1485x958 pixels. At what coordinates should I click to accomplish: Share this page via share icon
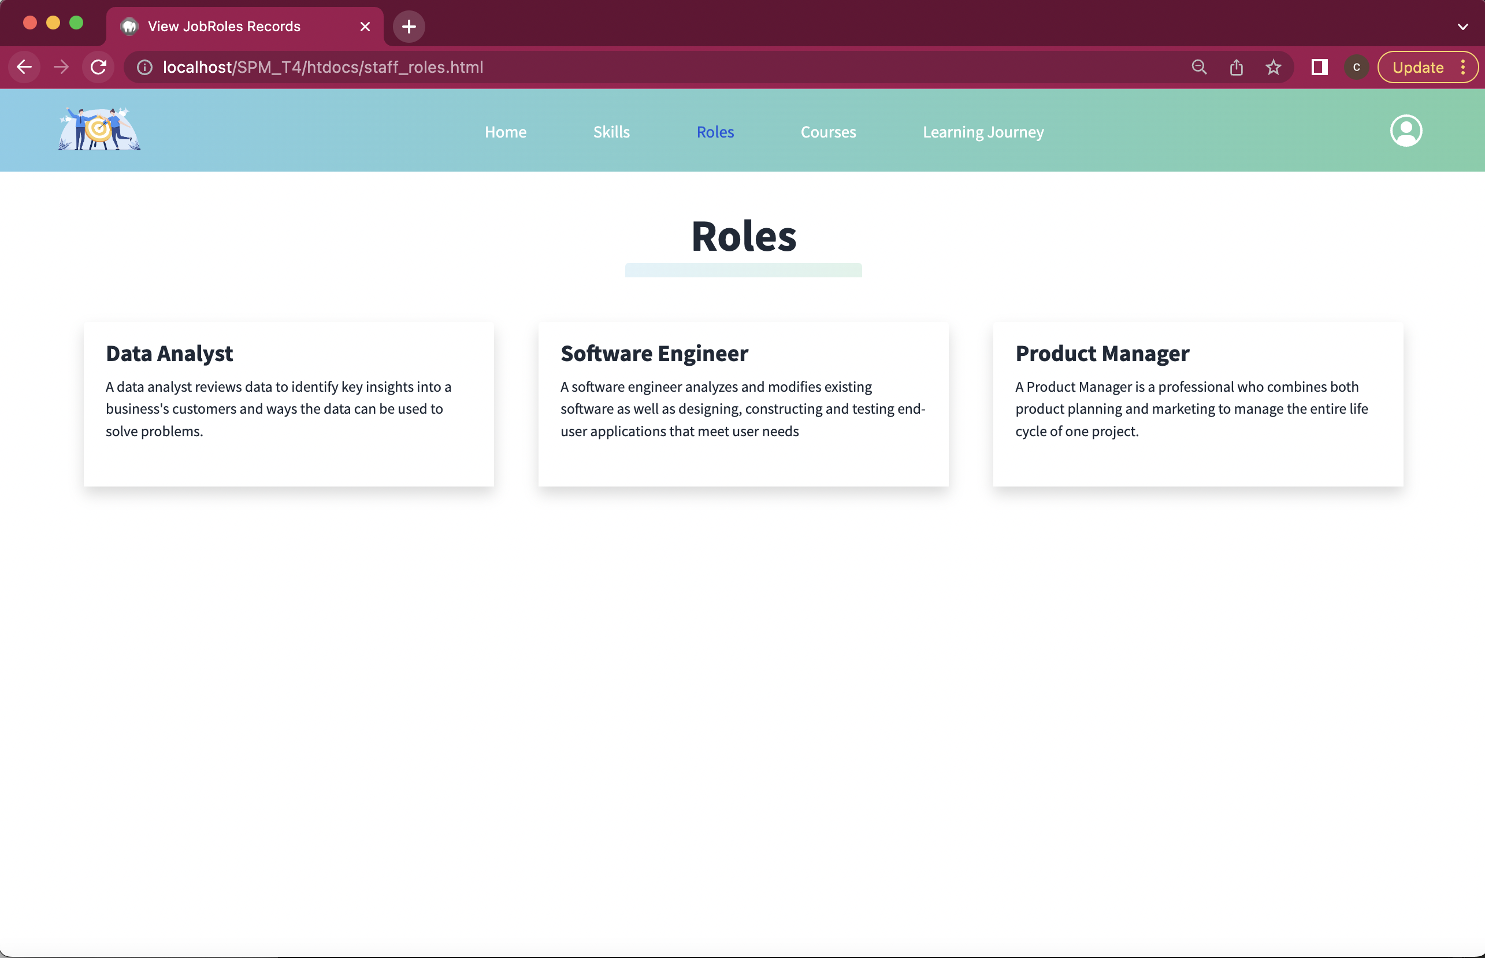click(x=1236, y=67)
